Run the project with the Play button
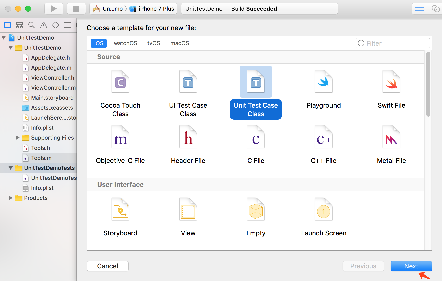This screenshot has width=442, height=281. (54, 9)
